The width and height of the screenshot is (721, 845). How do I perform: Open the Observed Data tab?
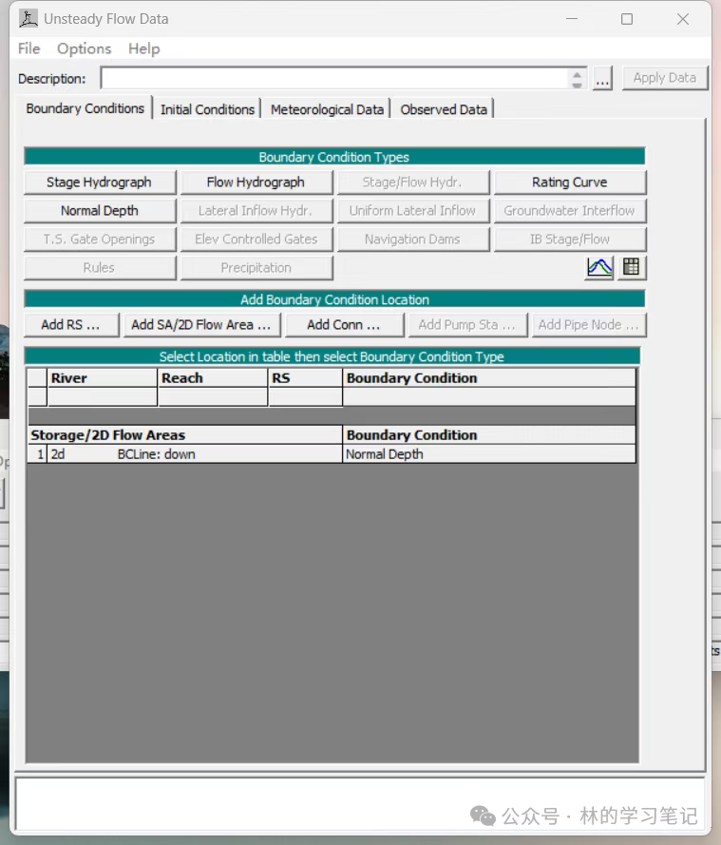tap(444, 109)
